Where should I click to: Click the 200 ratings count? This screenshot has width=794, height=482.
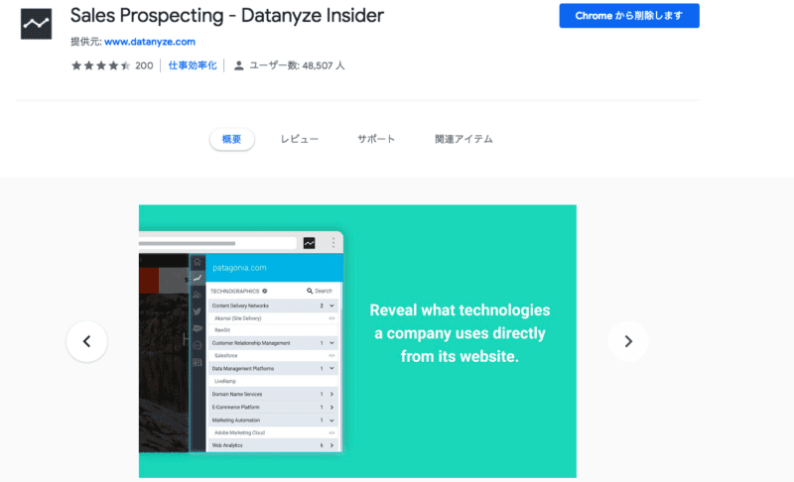coord(144,65)
